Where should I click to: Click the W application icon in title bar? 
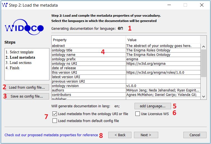pyautogui.click(x=5, y=5)
